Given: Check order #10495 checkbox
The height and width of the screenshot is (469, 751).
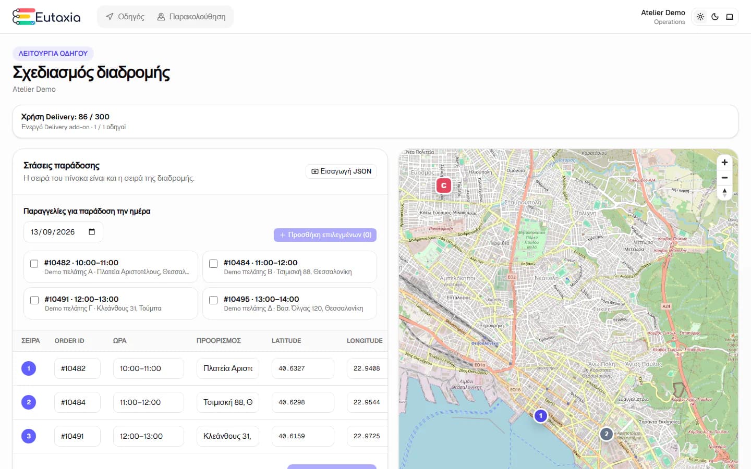Looking at the screenshot, I should [x=213, y=300].
